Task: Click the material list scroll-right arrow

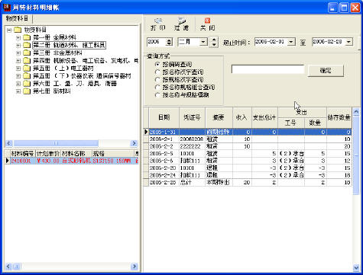Action: 134,267
